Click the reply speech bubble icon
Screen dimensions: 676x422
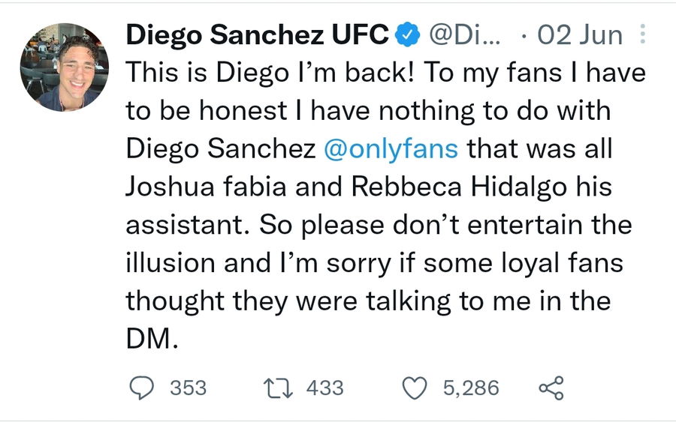[x=142, y=388]
